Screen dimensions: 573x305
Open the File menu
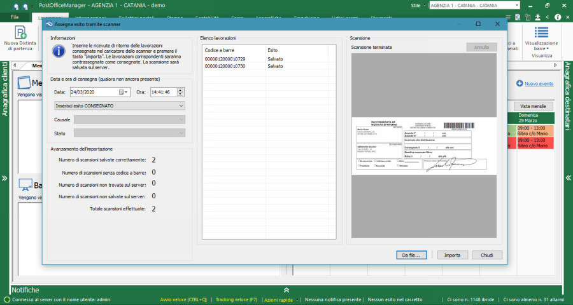[15, 17]
